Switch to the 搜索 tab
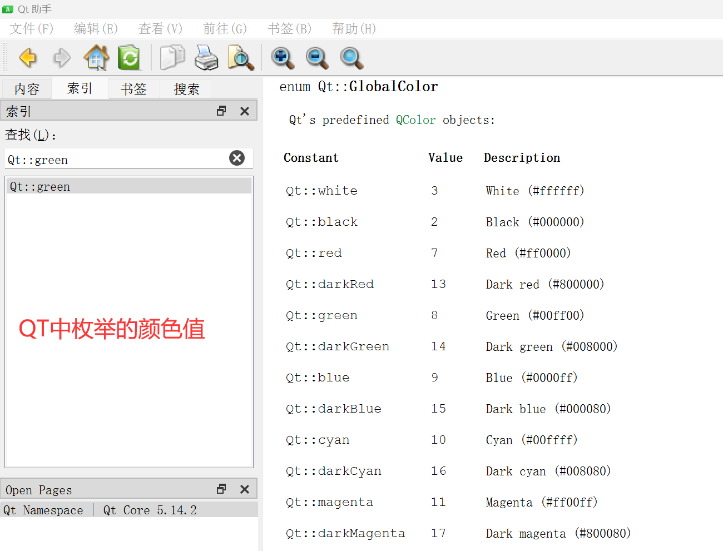 pyautogui.click(x=186, y=89)
